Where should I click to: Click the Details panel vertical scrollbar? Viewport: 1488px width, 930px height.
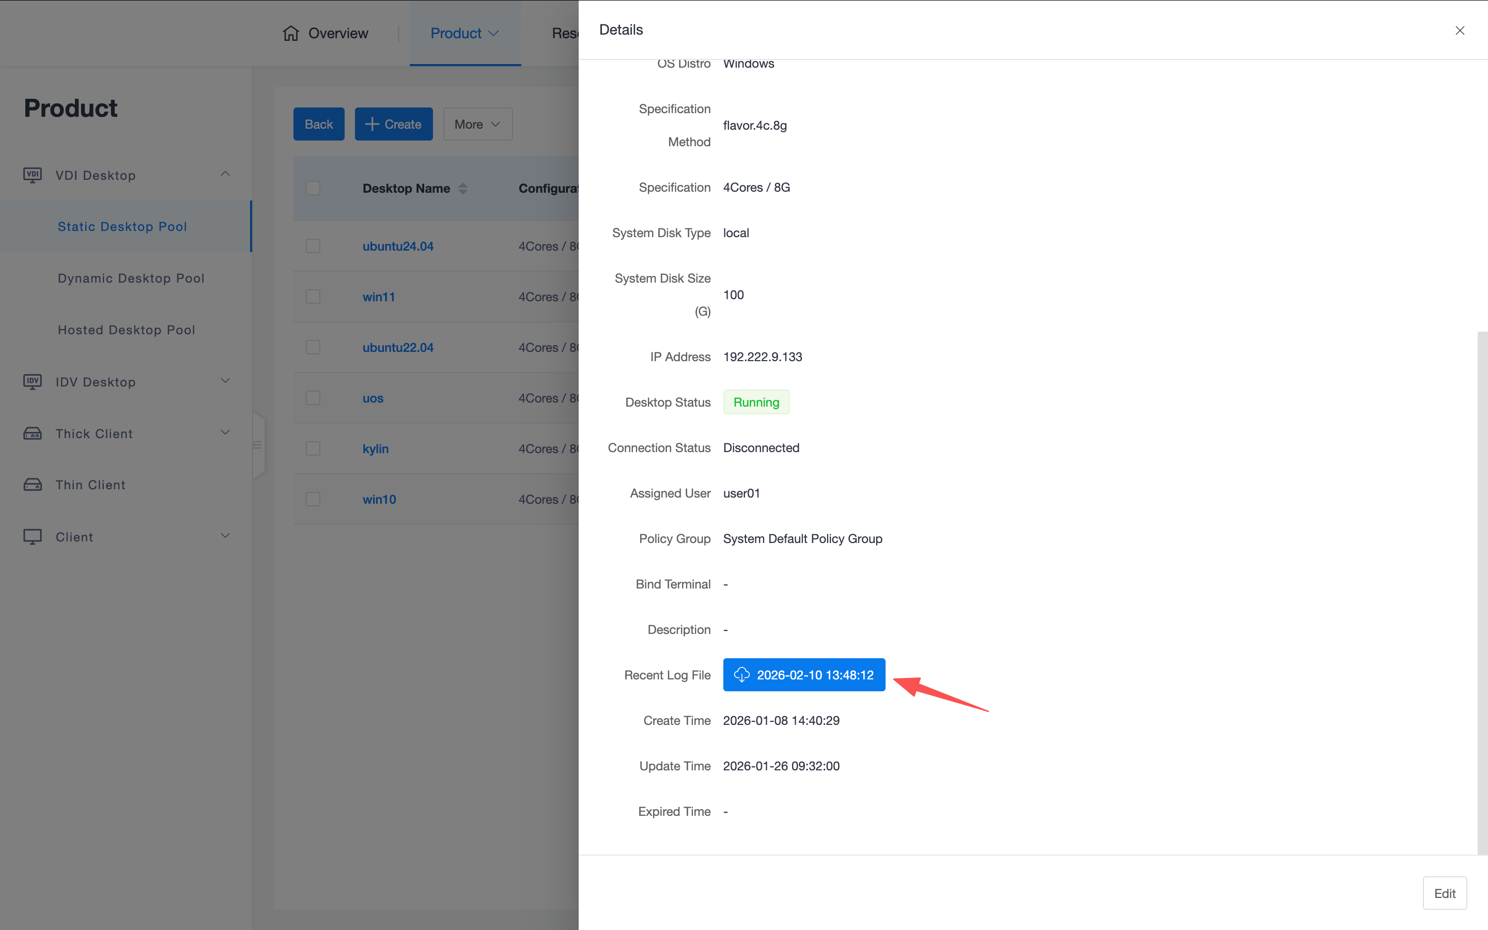click(x=1482, y=591)
